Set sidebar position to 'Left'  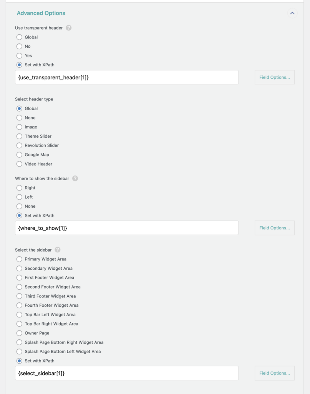19,197
